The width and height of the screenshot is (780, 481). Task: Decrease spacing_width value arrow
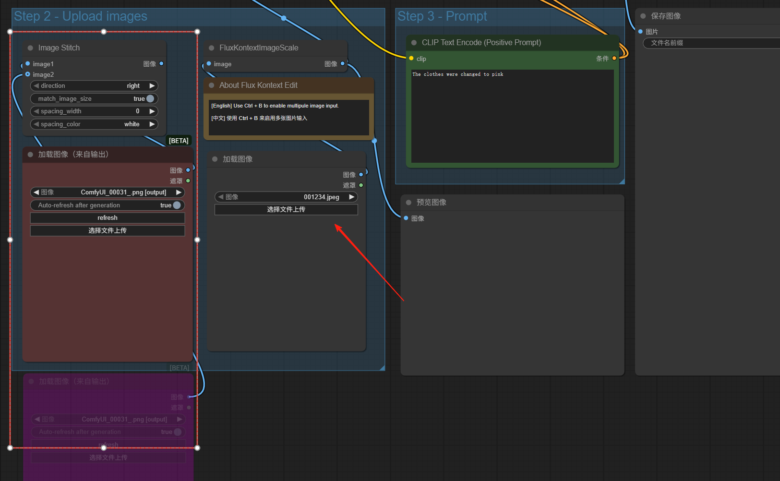tap(36, 111)
